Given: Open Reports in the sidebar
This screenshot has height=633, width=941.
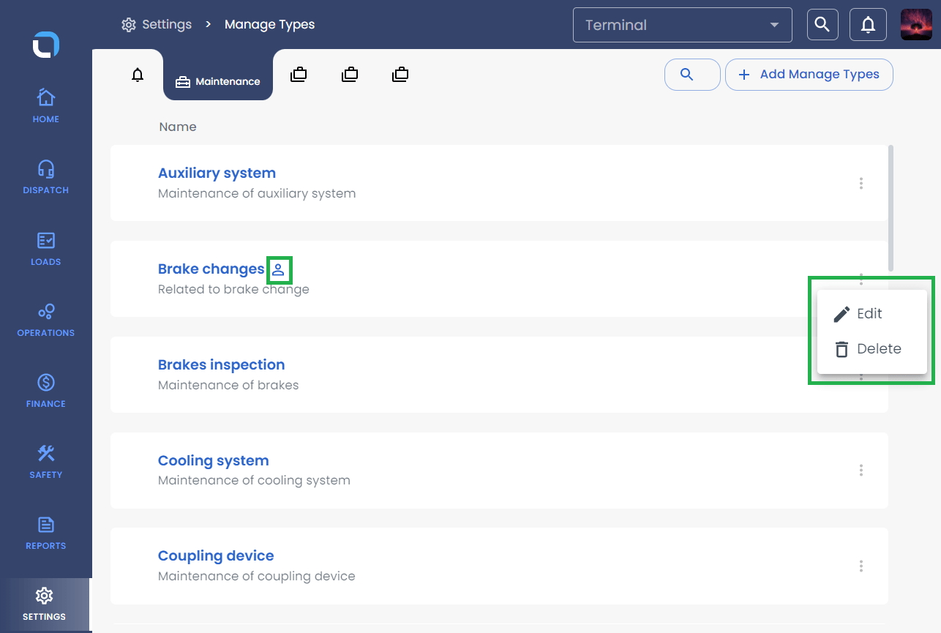Looking at the screenshot, I should [x=45, y=532].
